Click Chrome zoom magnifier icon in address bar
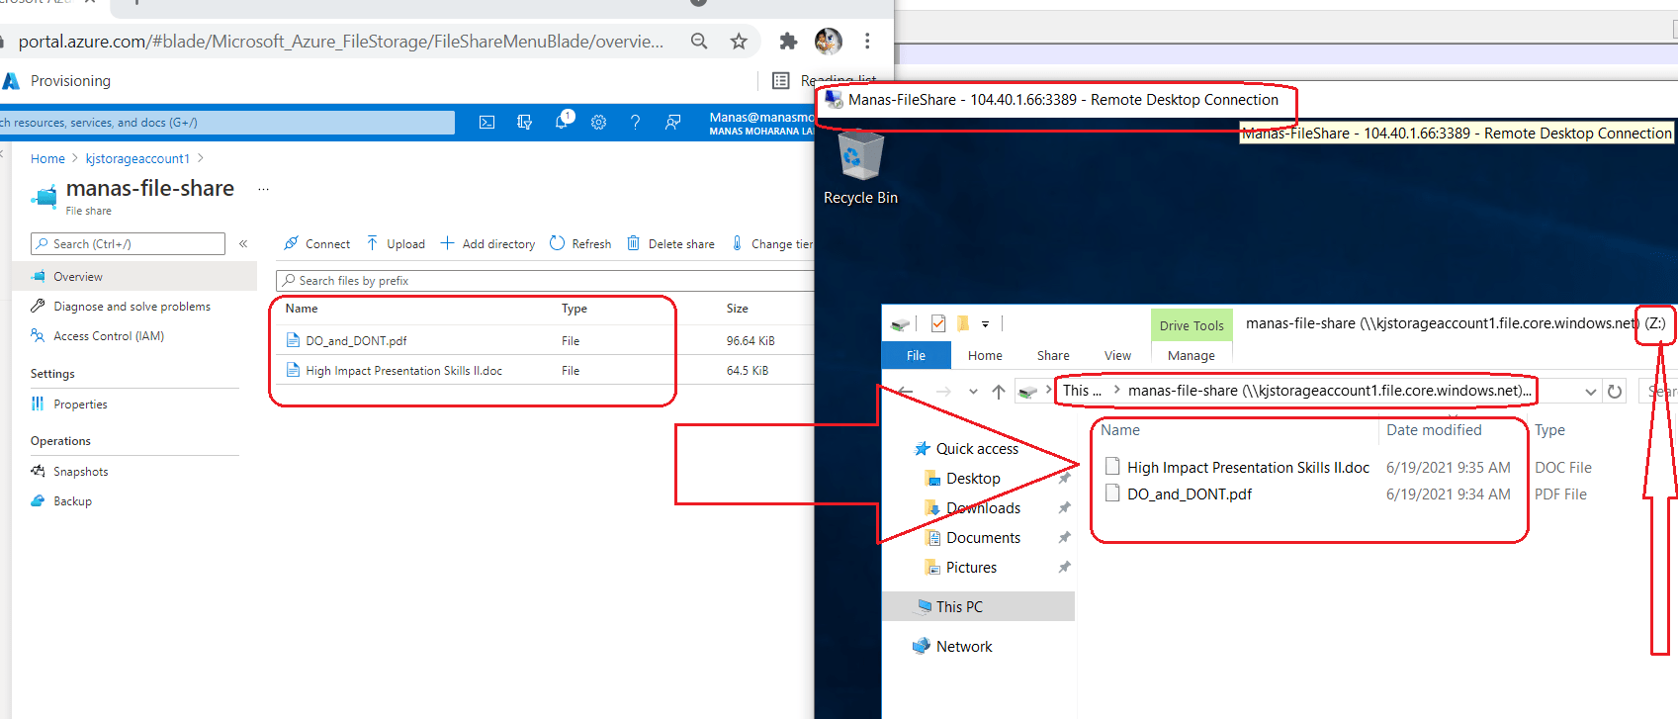Screen dimensions: 1678x719 [x=699, y=41]
